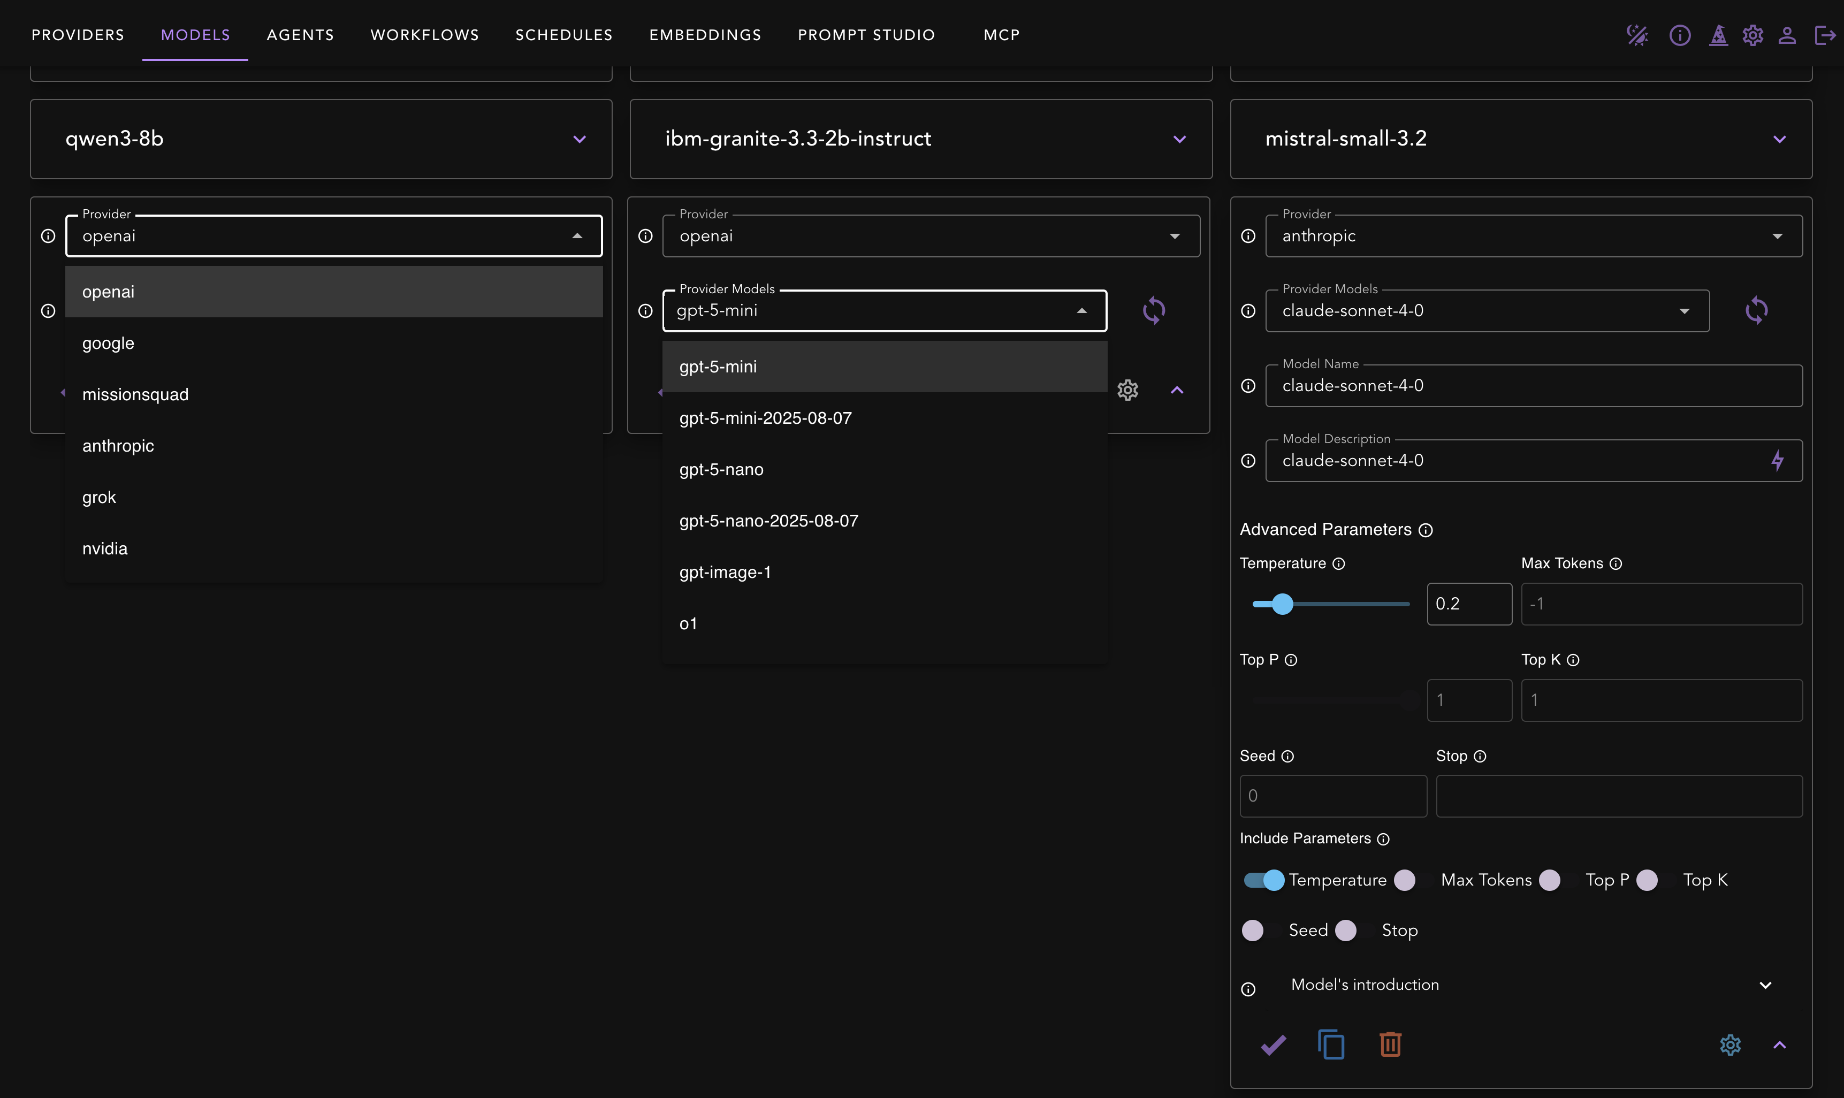Open the Agents tab
The image size is (1844, 1098).
click(300, 35)
